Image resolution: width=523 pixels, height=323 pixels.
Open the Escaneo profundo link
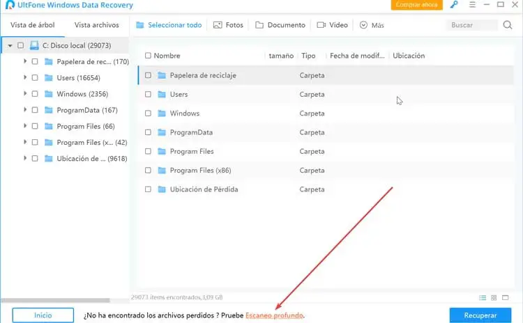coord(274,315)
